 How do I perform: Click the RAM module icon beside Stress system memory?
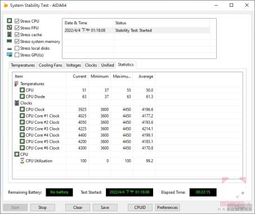[x=10, y=41]
